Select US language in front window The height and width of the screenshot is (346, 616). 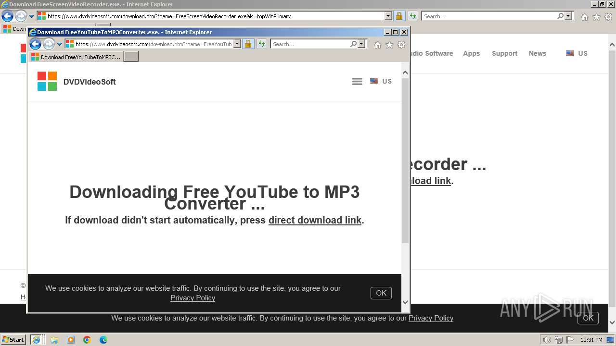(x=381, y=81)
